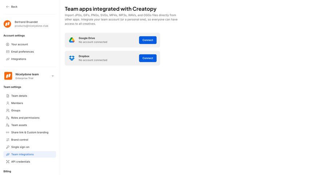Click the Back arrow icon
The height and width of the screenshot is (175, 327).
[x=8, y=7]
